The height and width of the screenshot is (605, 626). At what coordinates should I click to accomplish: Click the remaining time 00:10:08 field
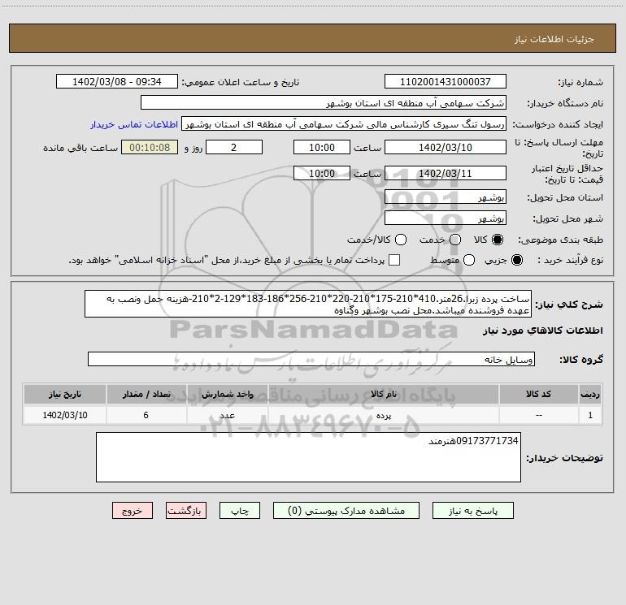pyautogui.click(x=150, y=147)
